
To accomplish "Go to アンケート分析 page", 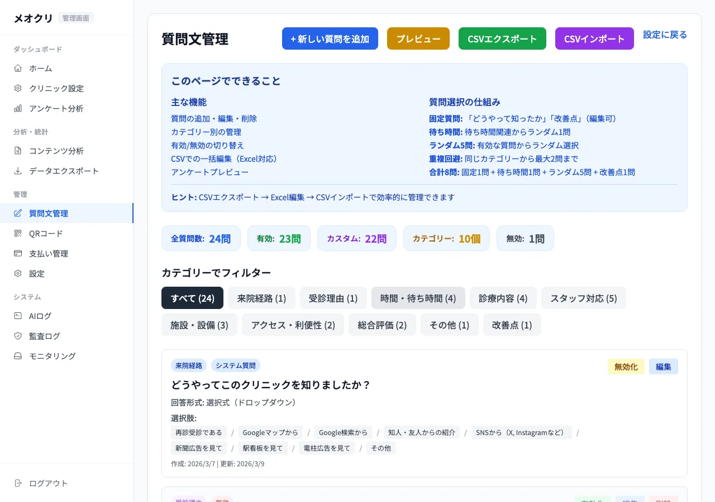I will 67,108.
